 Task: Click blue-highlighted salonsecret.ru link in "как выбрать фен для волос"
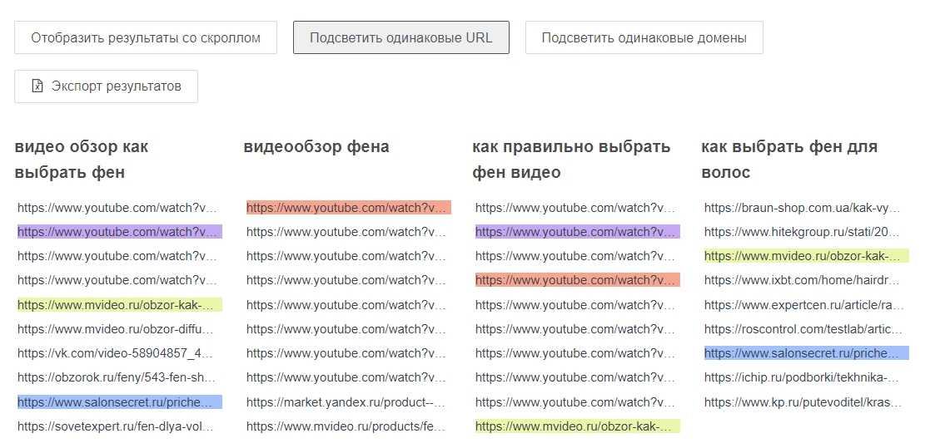pyautogui.click(x=805, y=353)
